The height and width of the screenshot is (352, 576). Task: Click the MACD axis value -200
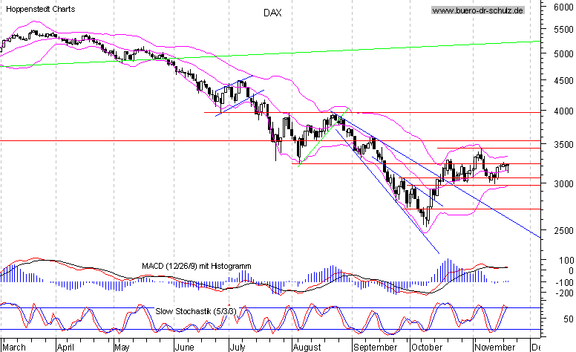(x=564, y=293)
